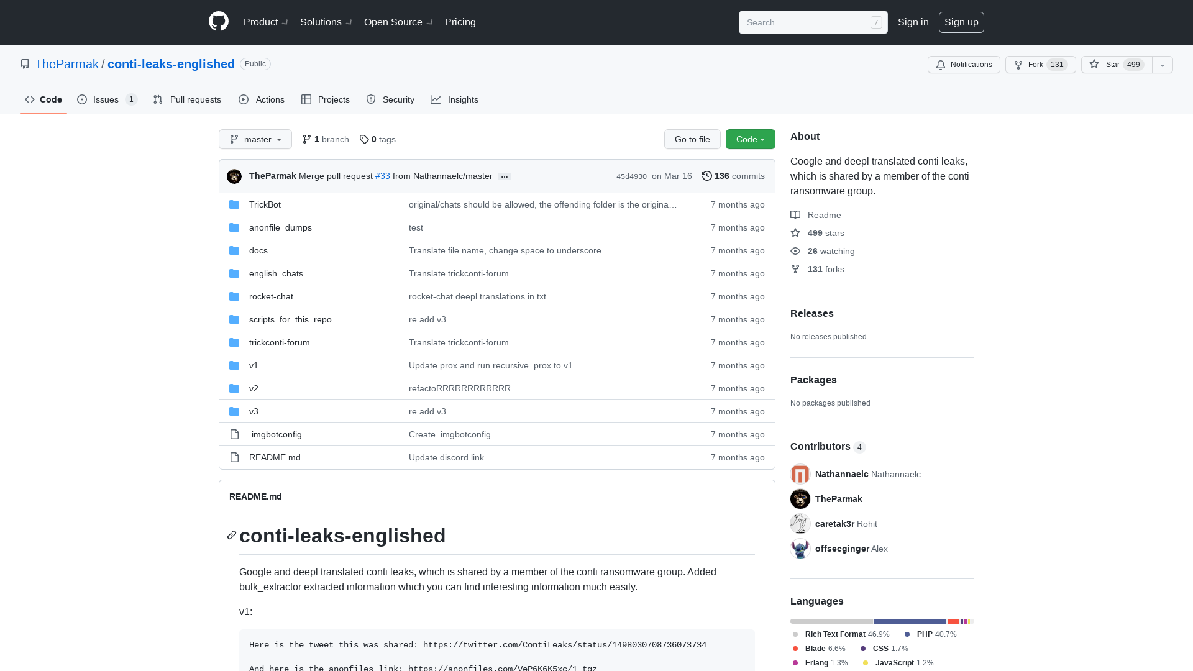Open the Contributors heading link
This screenshot has width=1193, height=671.
828,447
